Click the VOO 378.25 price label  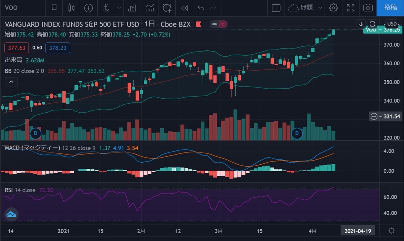[383, 30]
